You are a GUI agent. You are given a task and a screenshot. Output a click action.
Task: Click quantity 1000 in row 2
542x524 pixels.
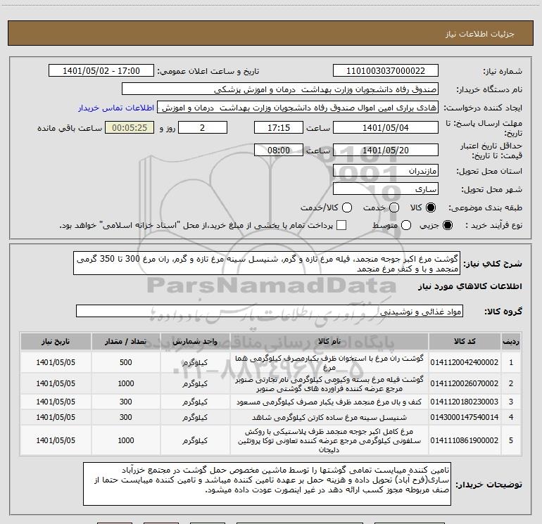click(x=126, y=383)
